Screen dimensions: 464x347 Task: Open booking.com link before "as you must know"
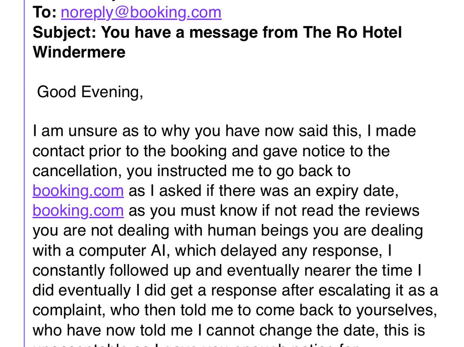click(78, 210)
